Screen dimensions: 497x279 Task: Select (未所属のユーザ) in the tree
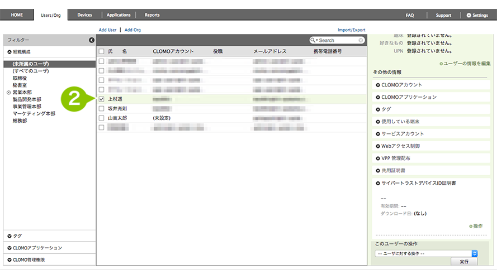[31, 64]
